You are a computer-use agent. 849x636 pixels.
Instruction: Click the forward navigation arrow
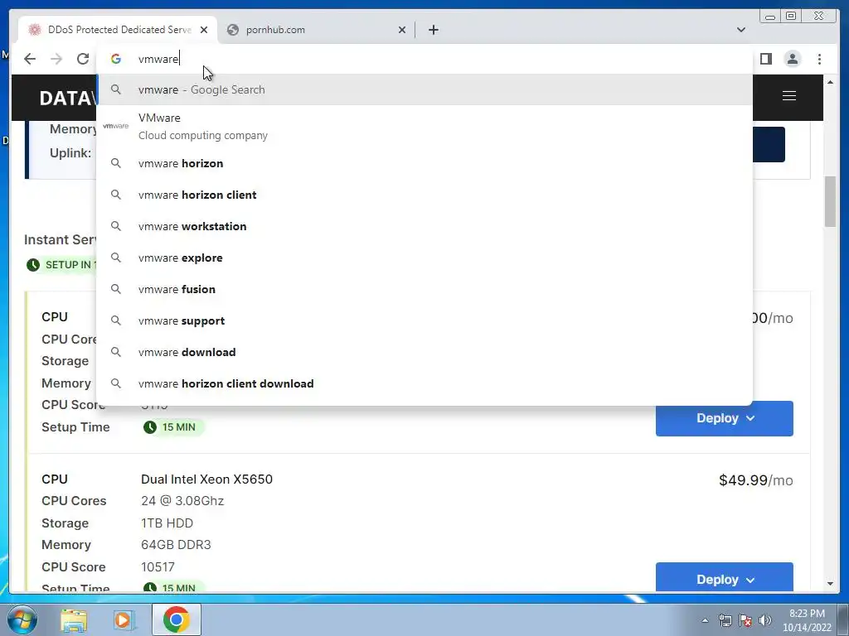pyautogui.click(x=56, y=59)
